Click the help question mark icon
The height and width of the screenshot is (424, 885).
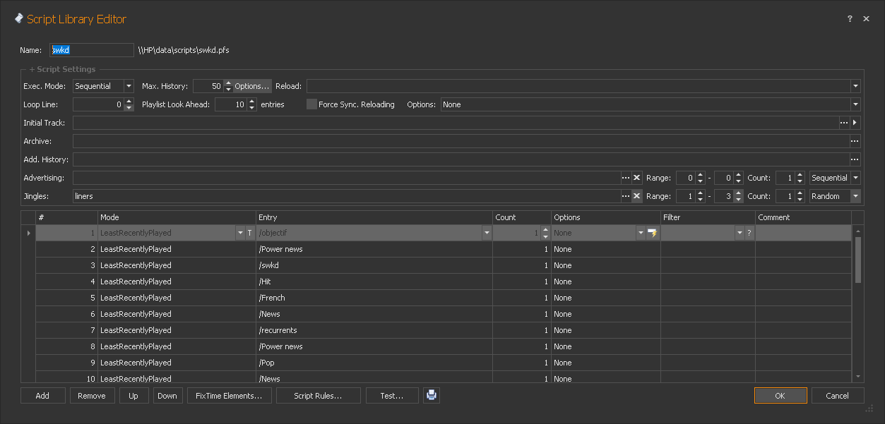[x=850, y=19]
